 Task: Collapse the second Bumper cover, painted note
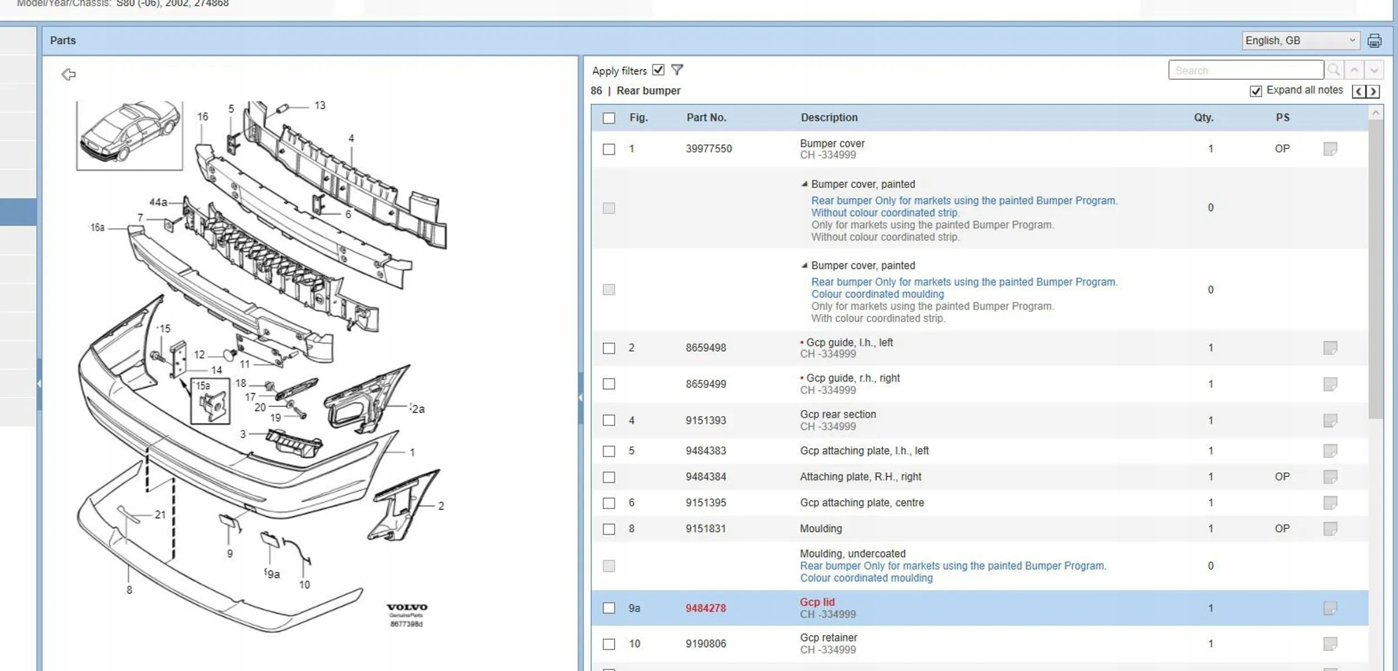point(804,265)
